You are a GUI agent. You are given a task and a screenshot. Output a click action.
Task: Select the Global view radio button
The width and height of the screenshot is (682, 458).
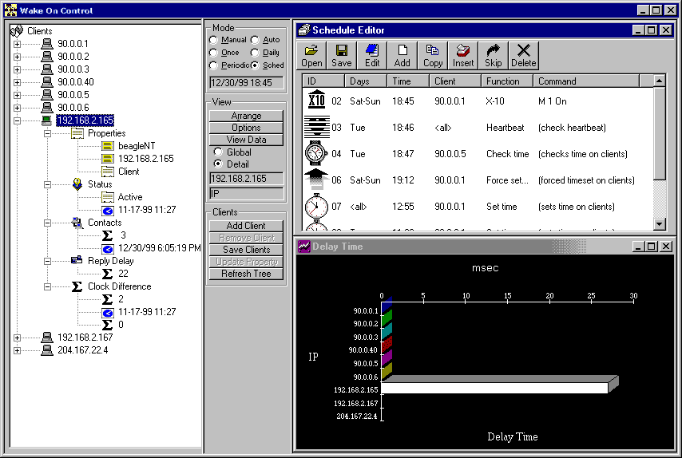point(218,152)
